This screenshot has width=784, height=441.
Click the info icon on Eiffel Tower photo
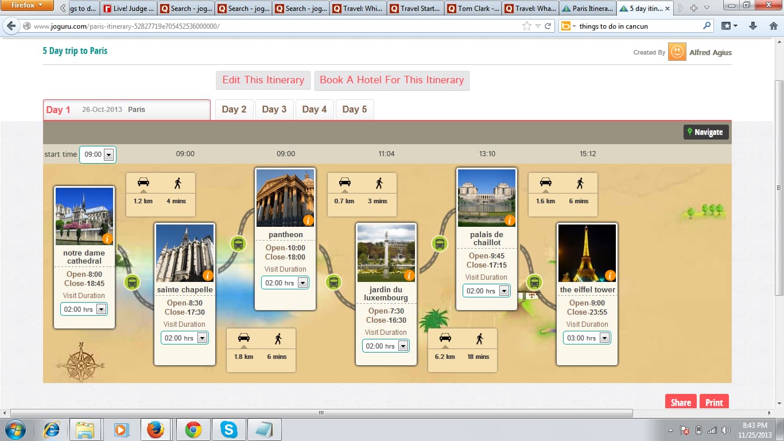(610, 276)
